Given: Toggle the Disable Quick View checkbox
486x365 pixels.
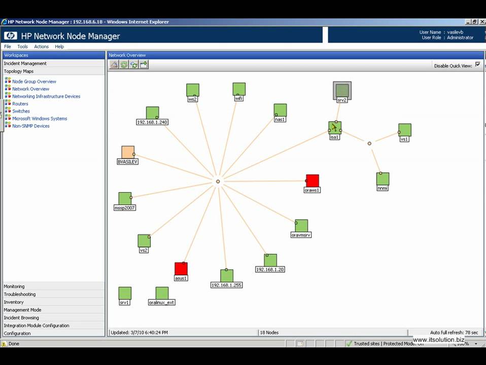Looking at the screenshot, I should 478,64.
